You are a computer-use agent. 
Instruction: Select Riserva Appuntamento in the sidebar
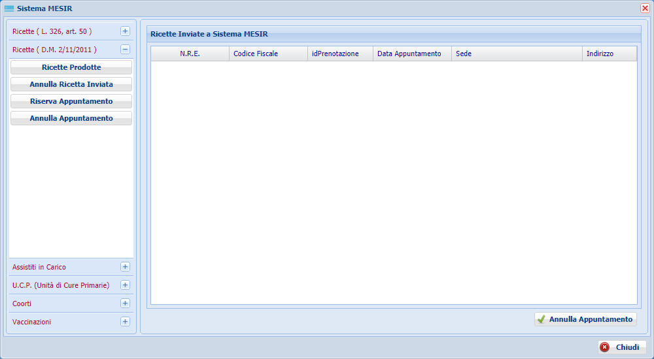(71, 102)
